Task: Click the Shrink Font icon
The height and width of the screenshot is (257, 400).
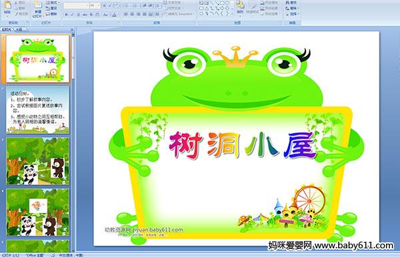Action: 111,5
